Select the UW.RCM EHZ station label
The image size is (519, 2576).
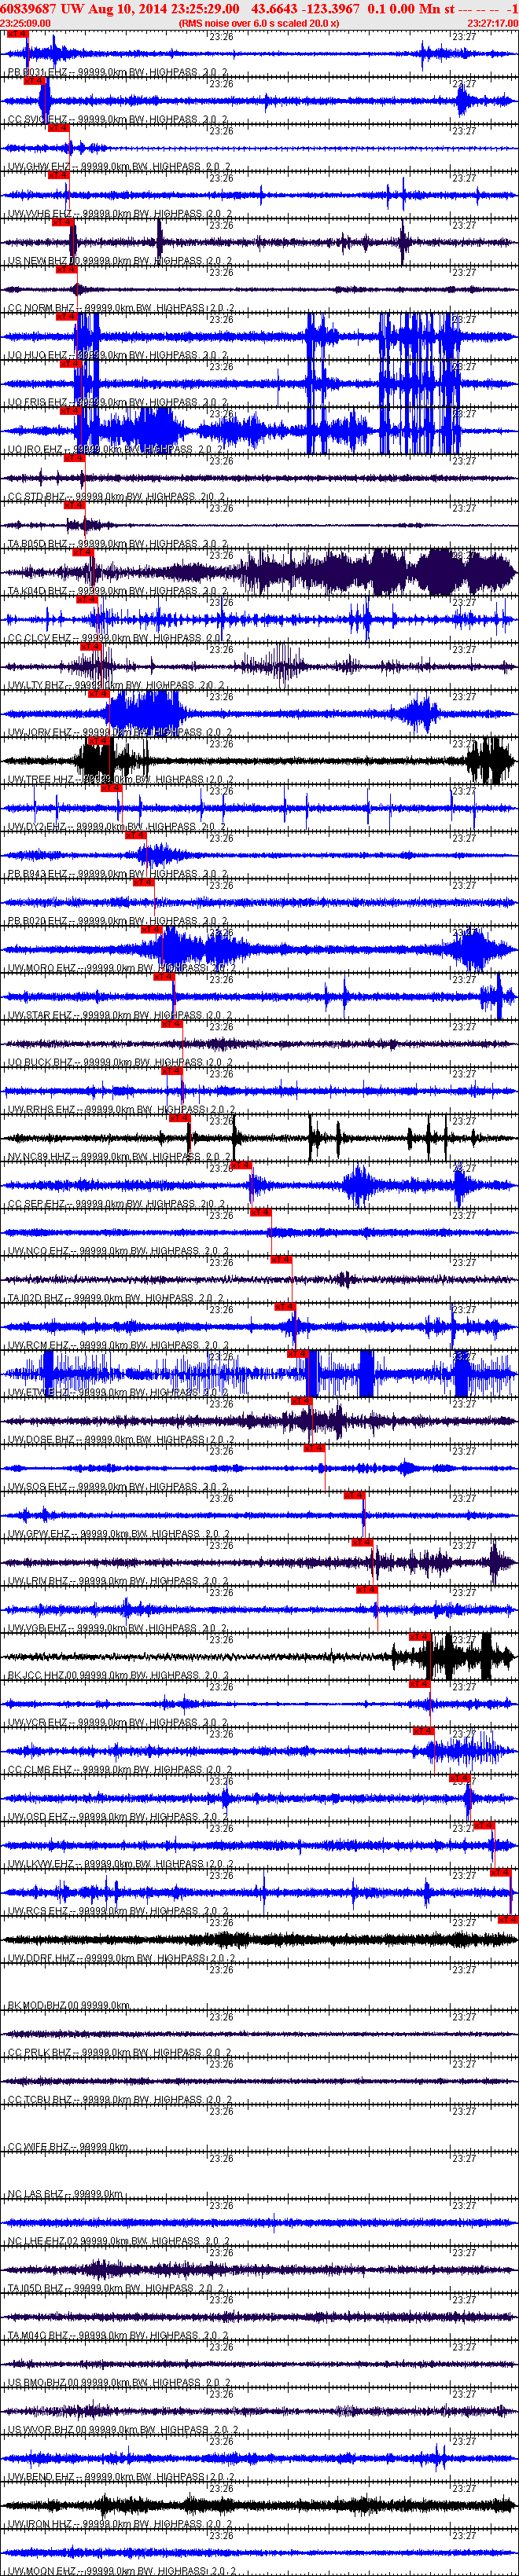[118, 1345]
